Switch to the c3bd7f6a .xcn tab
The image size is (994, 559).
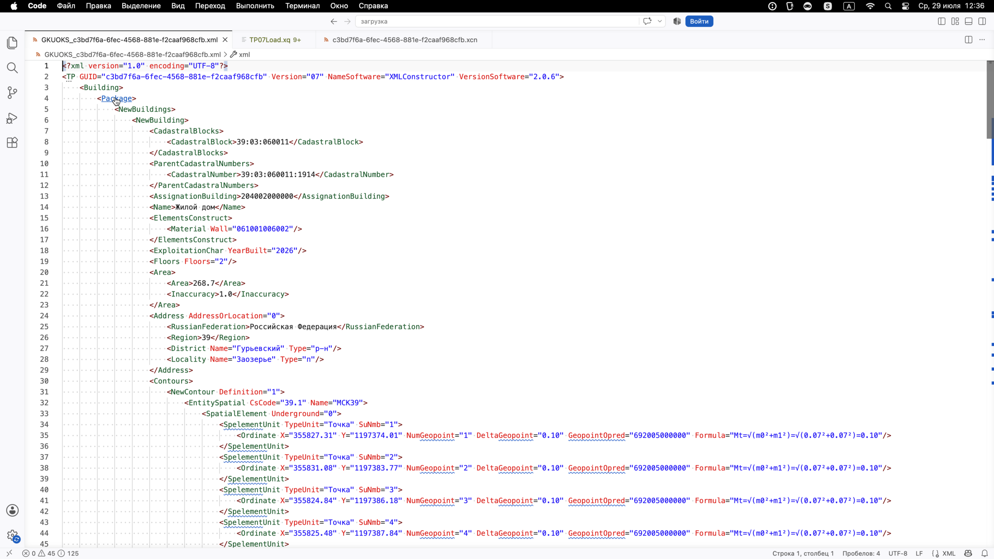pos(404,40)
